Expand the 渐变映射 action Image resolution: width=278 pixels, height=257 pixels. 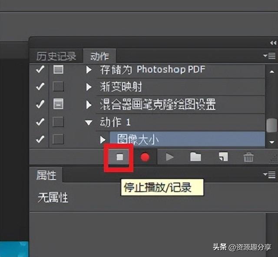point(89,87)
